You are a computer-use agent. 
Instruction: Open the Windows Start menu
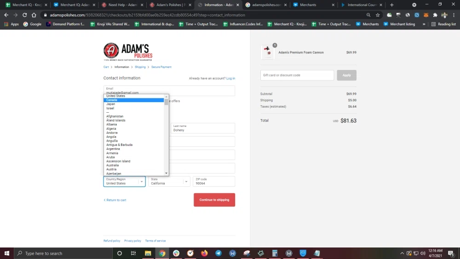tap(7, 253)
